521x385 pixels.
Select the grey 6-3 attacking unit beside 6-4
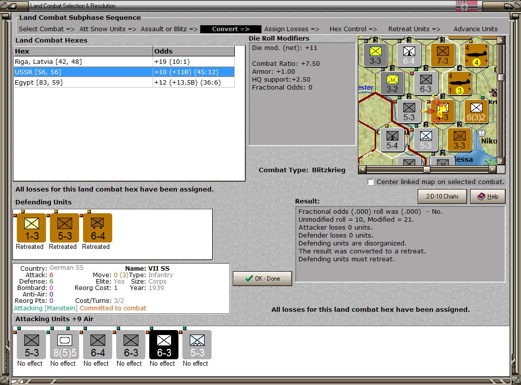click(x=131, y=345)
